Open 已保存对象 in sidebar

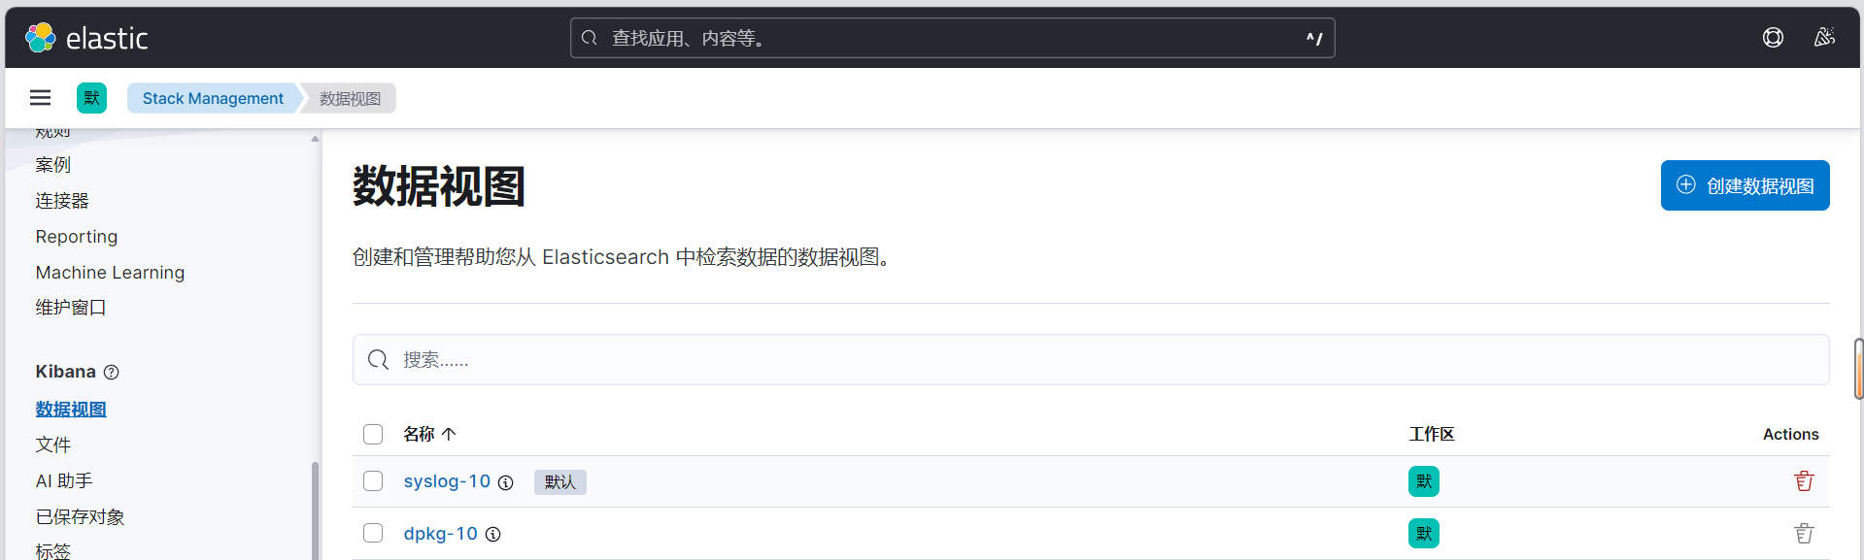tap(80, 516)
